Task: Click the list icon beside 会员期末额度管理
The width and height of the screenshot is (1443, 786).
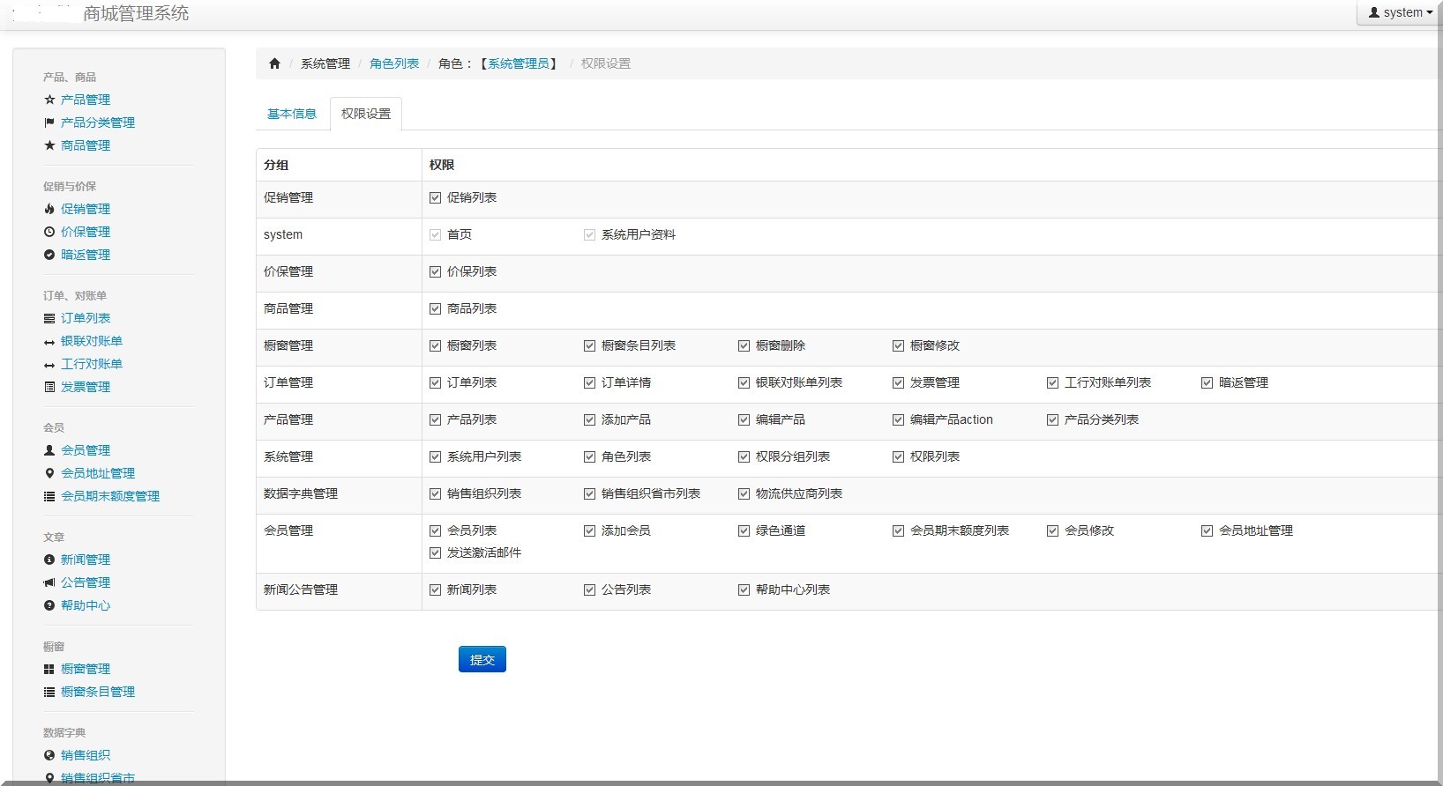Action: point(49,496)
